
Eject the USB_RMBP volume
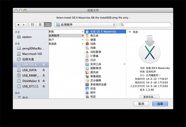(44, 75)
